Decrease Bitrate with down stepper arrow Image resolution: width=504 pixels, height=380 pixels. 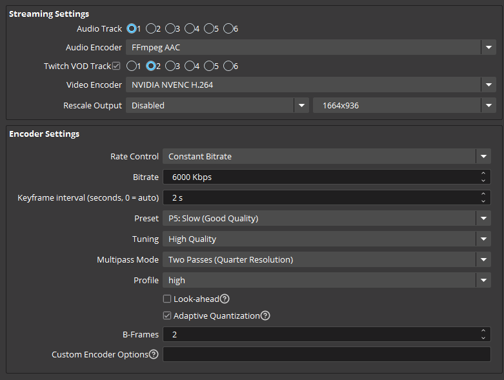[483, 181]
